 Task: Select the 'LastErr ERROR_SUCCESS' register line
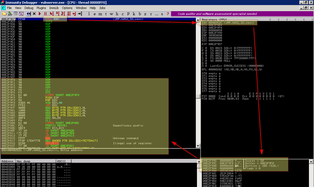coord(237,66)
